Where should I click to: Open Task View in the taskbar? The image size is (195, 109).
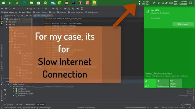pyautogui.click(x=17, y=3)
